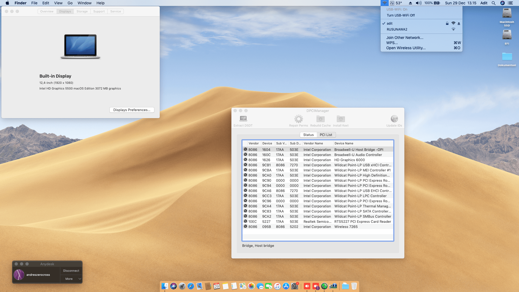Select the Broadwell-U Audio Controller row
The width and height of the screenshot is (519, 292).
(x=318, y=155)
